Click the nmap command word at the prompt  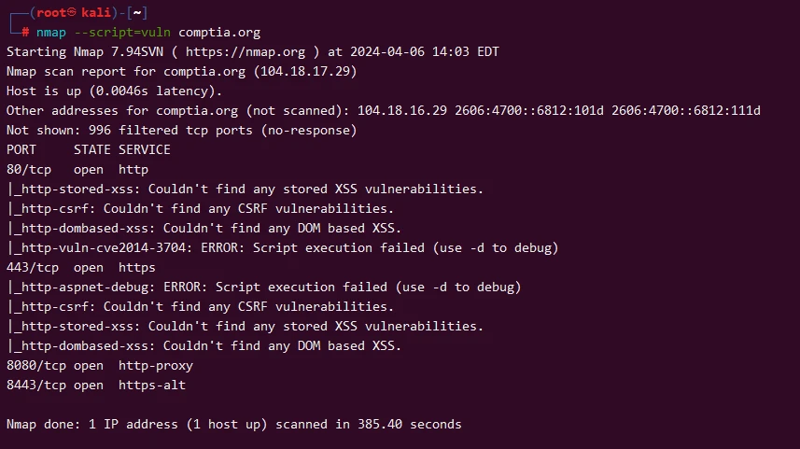point(51,31)
